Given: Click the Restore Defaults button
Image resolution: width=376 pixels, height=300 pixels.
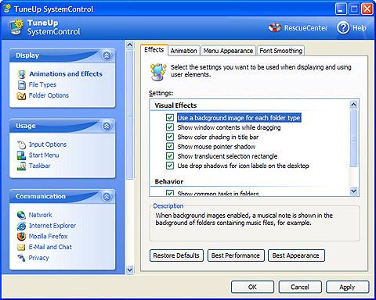Looking at the screenshot, I should point(176,255).
